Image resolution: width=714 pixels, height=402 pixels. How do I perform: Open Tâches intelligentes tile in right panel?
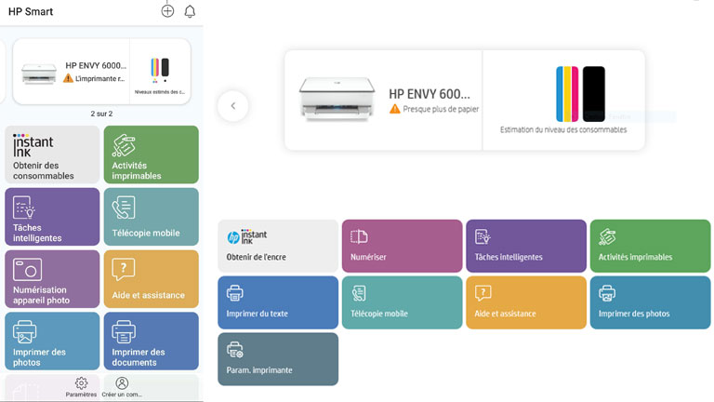coord(526,246)
